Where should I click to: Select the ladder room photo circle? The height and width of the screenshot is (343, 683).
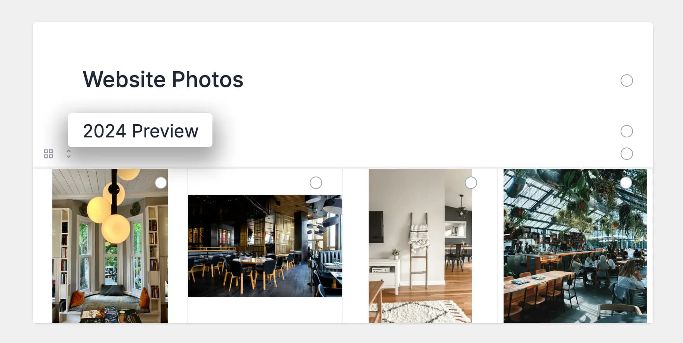click(x=471, y=183)
